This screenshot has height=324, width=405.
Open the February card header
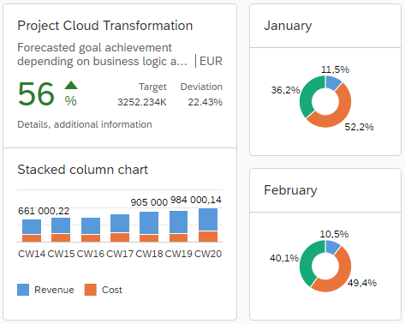click(325, 190)
